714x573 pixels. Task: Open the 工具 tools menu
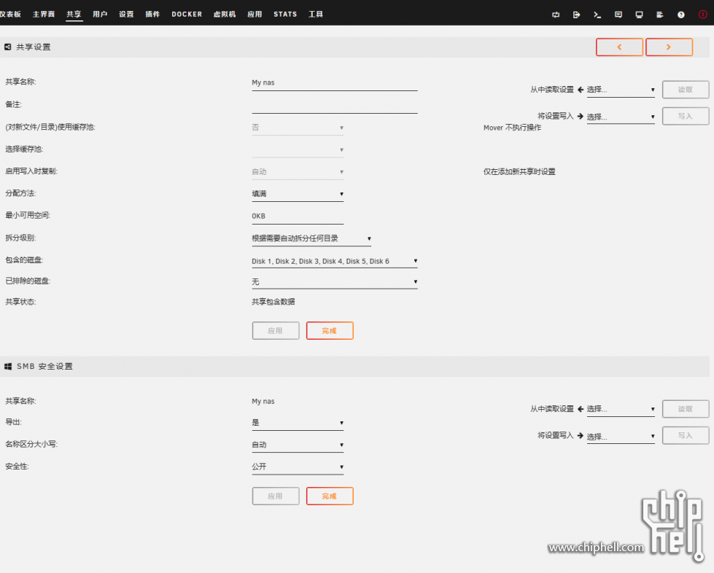pyautogui.click(x=316, y=14)
